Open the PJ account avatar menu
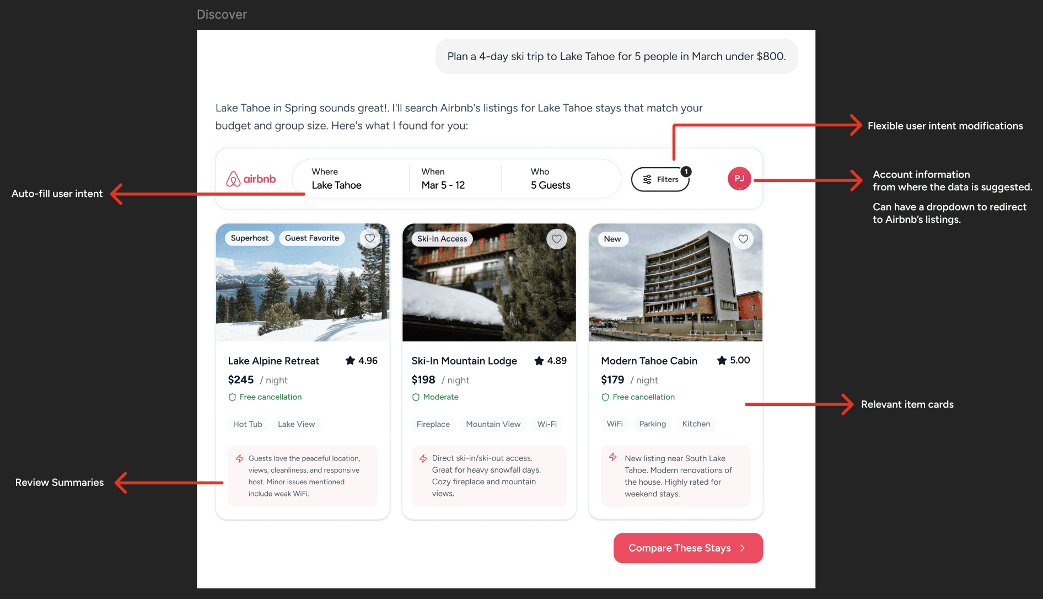The image size is (1043, 599). [739, 179]
